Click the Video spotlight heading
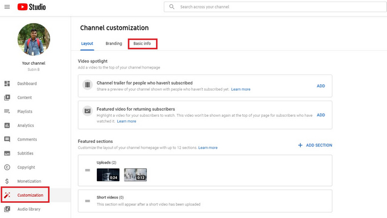 pos(93,61)
